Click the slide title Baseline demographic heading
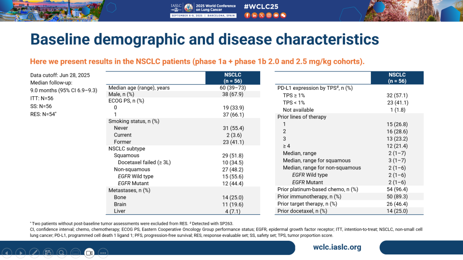This screenshot has height=260, width=463. [x=204, y=39]
